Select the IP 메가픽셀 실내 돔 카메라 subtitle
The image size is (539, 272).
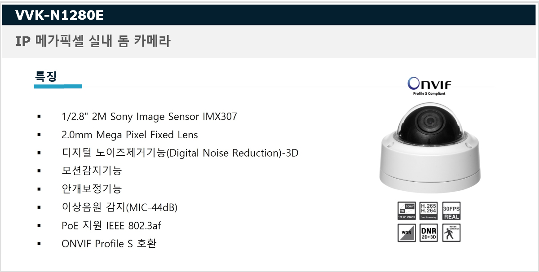[93, 41]
